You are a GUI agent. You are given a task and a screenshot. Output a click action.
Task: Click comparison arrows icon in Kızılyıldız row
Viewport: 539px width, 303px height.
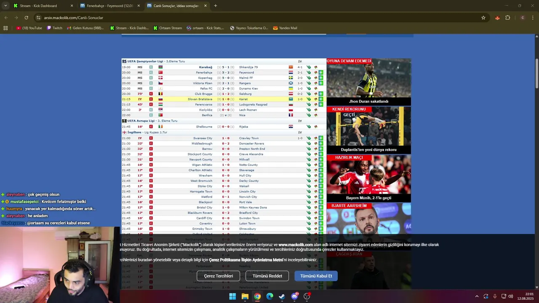[315, 110]
